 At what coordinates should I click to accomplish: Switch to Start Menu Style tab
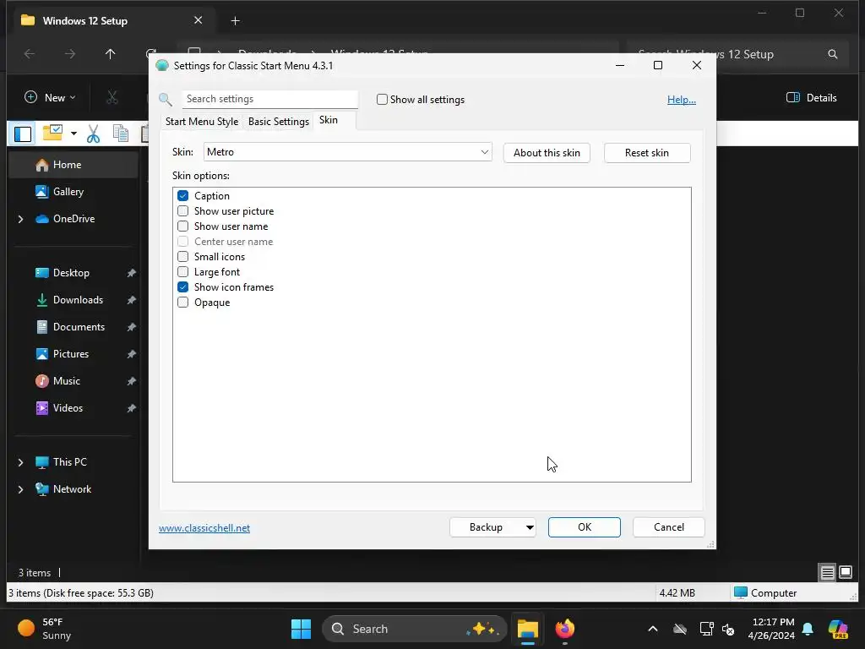(201, 122)
